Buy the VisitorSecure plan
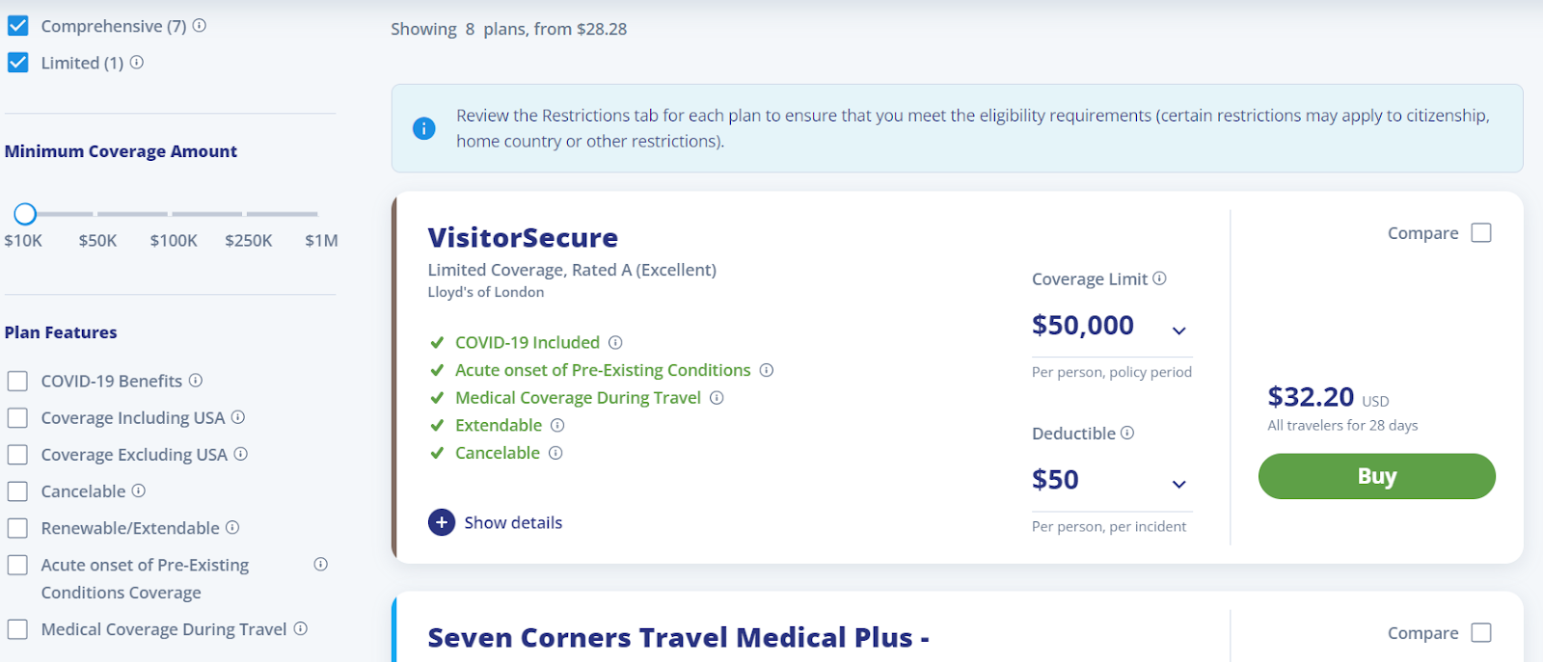Viewport: 1543px width, 662px height. coord(1376,476)
